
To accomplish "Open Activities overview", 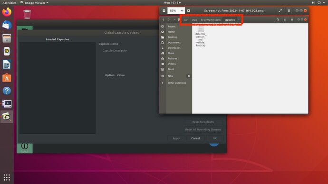I will pos(9,3).
